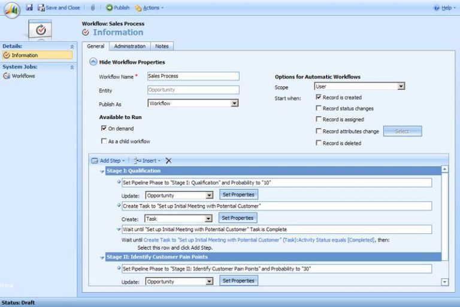
Task: Enable the As a child workflow checkbox
Action: [104, 141]
